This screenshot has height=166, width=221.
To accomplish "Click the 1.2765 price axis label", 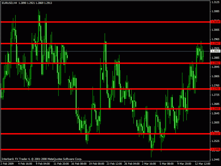I will point(215,85).
